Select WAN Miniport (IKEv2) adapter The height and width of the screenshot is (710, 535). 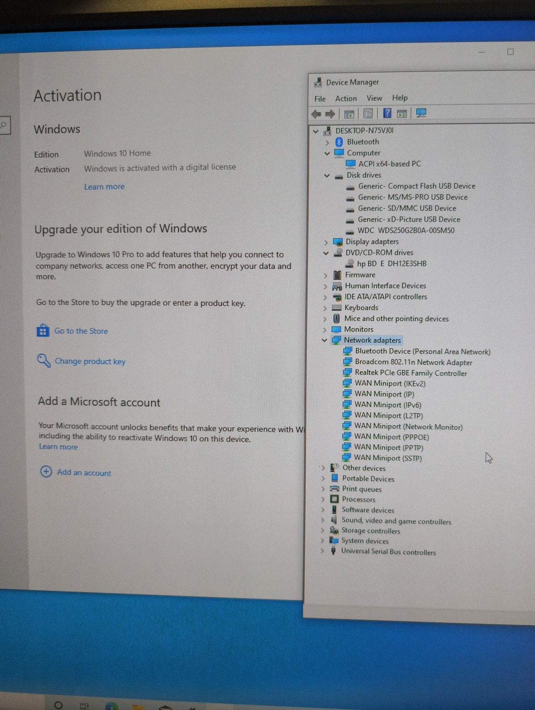coord(390,384)
